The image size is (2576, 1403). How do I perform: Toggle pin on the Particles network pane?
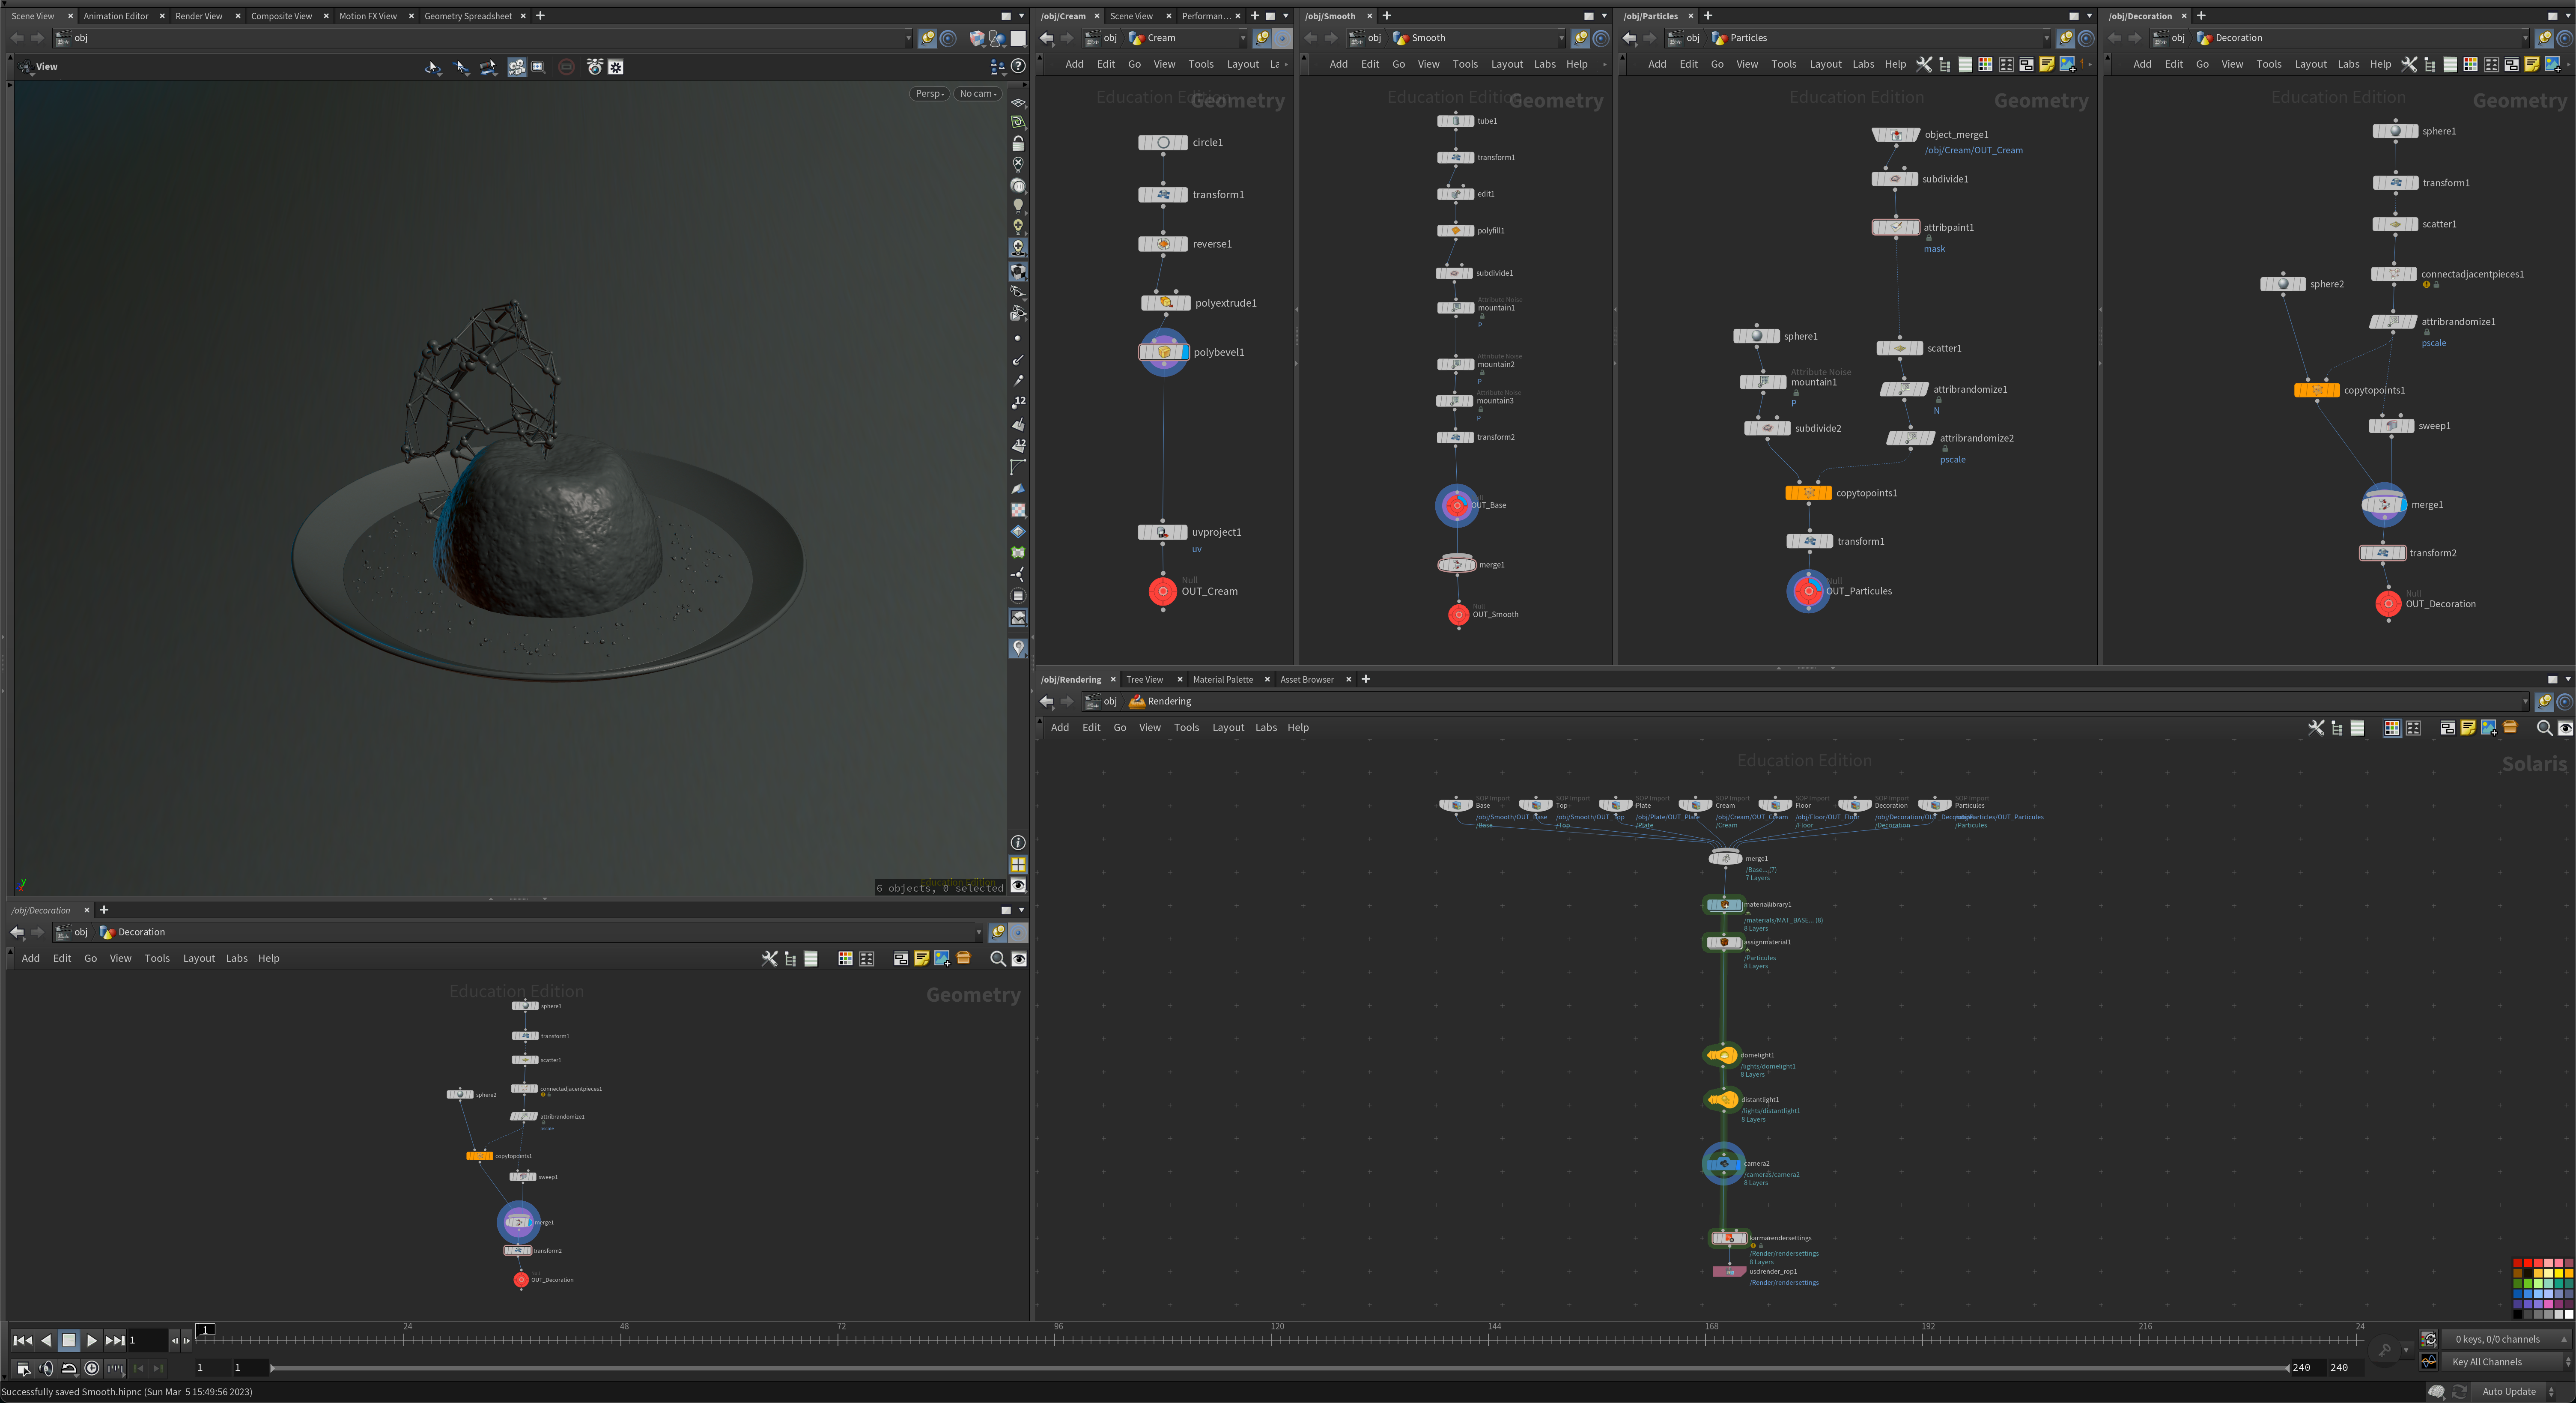[x=2065, y=38]
